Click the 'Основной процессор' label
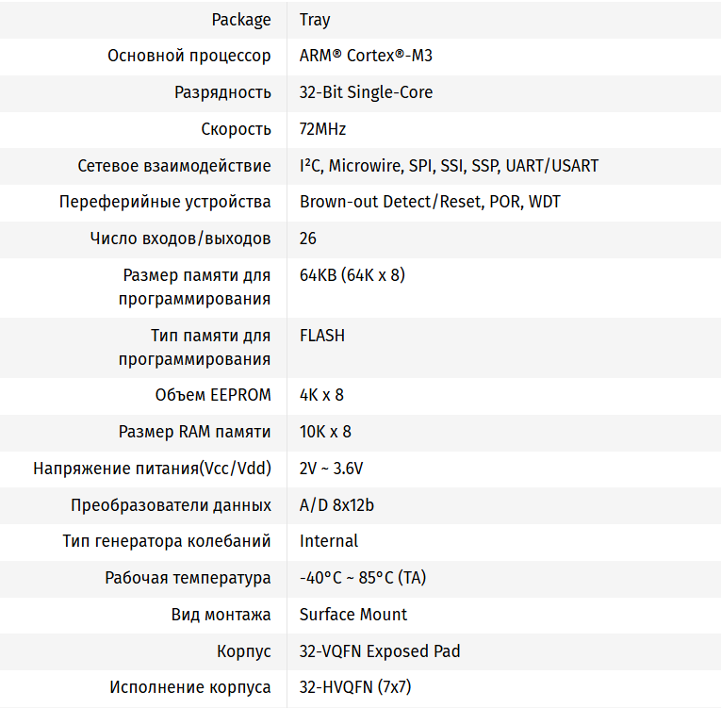This screenshot has width=721, height=708. pos(189,56)
